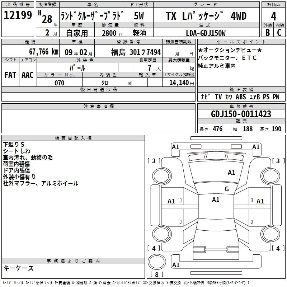Select the A1 mark on the hood
Image resolution: width=287 pixels, height=287 pixels.
coord(231,173)
